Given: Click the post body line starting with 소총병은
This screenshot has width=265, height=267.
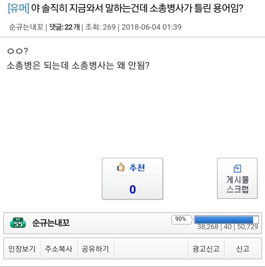Looking at the screenshot, I should [x=78, y=65].
